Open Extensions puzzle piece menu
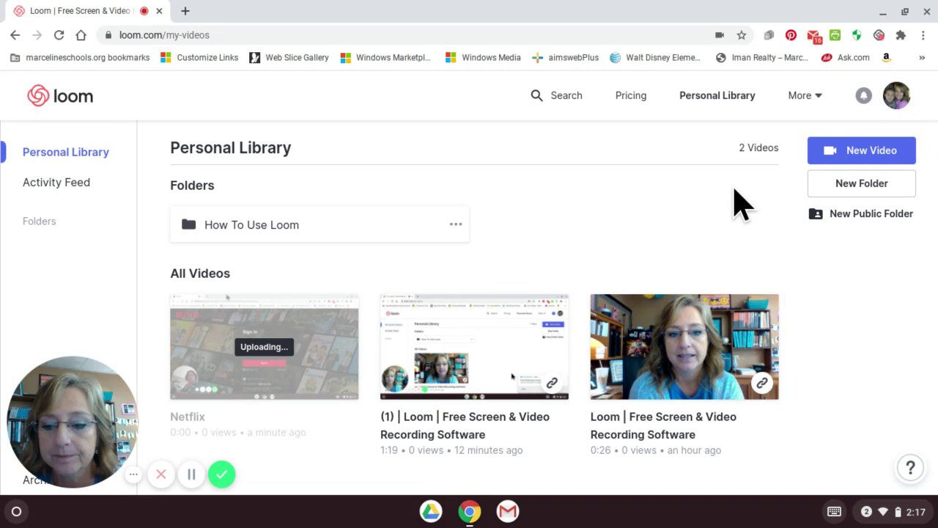This screenshot has width=938, height=528. 901,34
